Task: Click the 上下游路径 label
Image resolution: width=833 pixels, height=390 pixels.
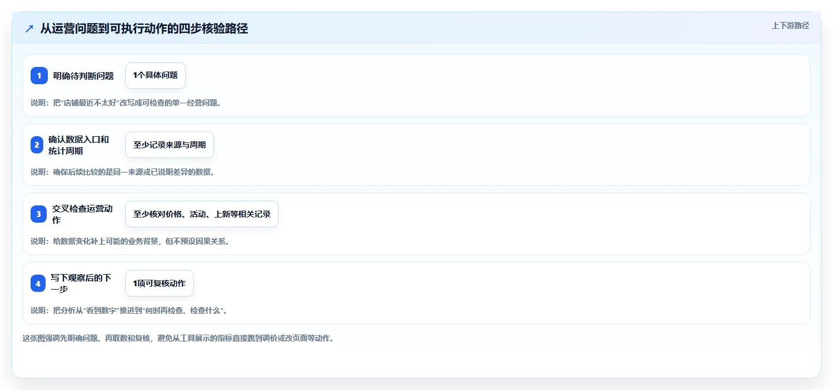Action: pos(791,25)
